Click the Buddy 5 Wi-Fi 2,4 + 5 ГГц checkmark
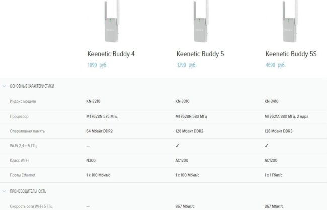 pos(177,146)
